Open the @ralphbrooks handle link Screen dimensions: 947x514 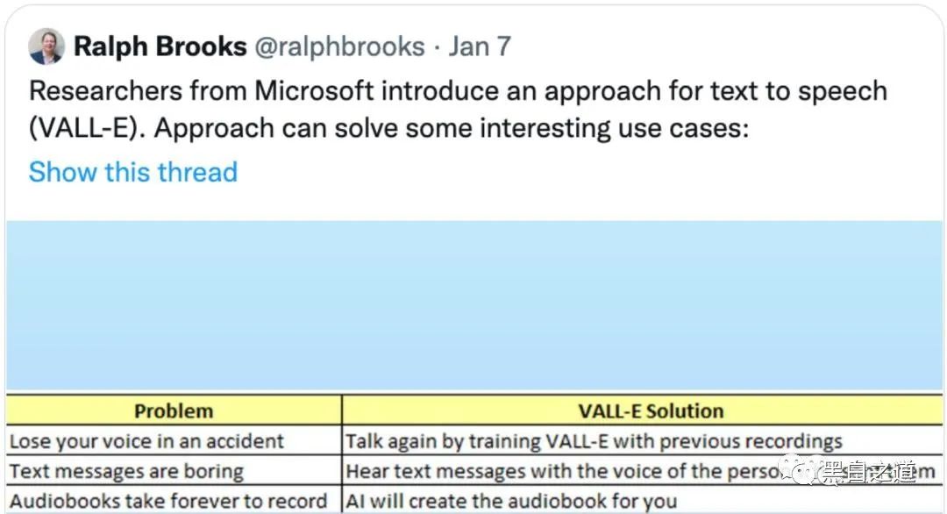(339, 46)
